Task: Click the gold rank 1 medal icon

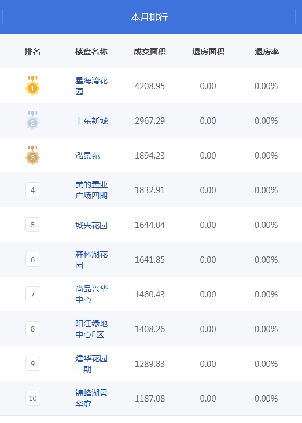Action: pyautogui.click(x=32, y=86)
